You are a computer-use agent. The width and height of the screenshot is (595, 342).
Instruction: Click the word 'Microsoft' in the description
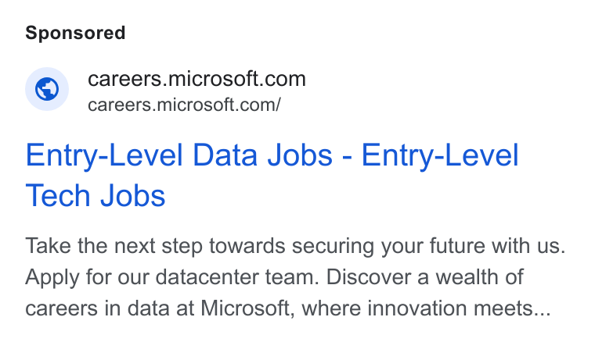tap(247, 308)
